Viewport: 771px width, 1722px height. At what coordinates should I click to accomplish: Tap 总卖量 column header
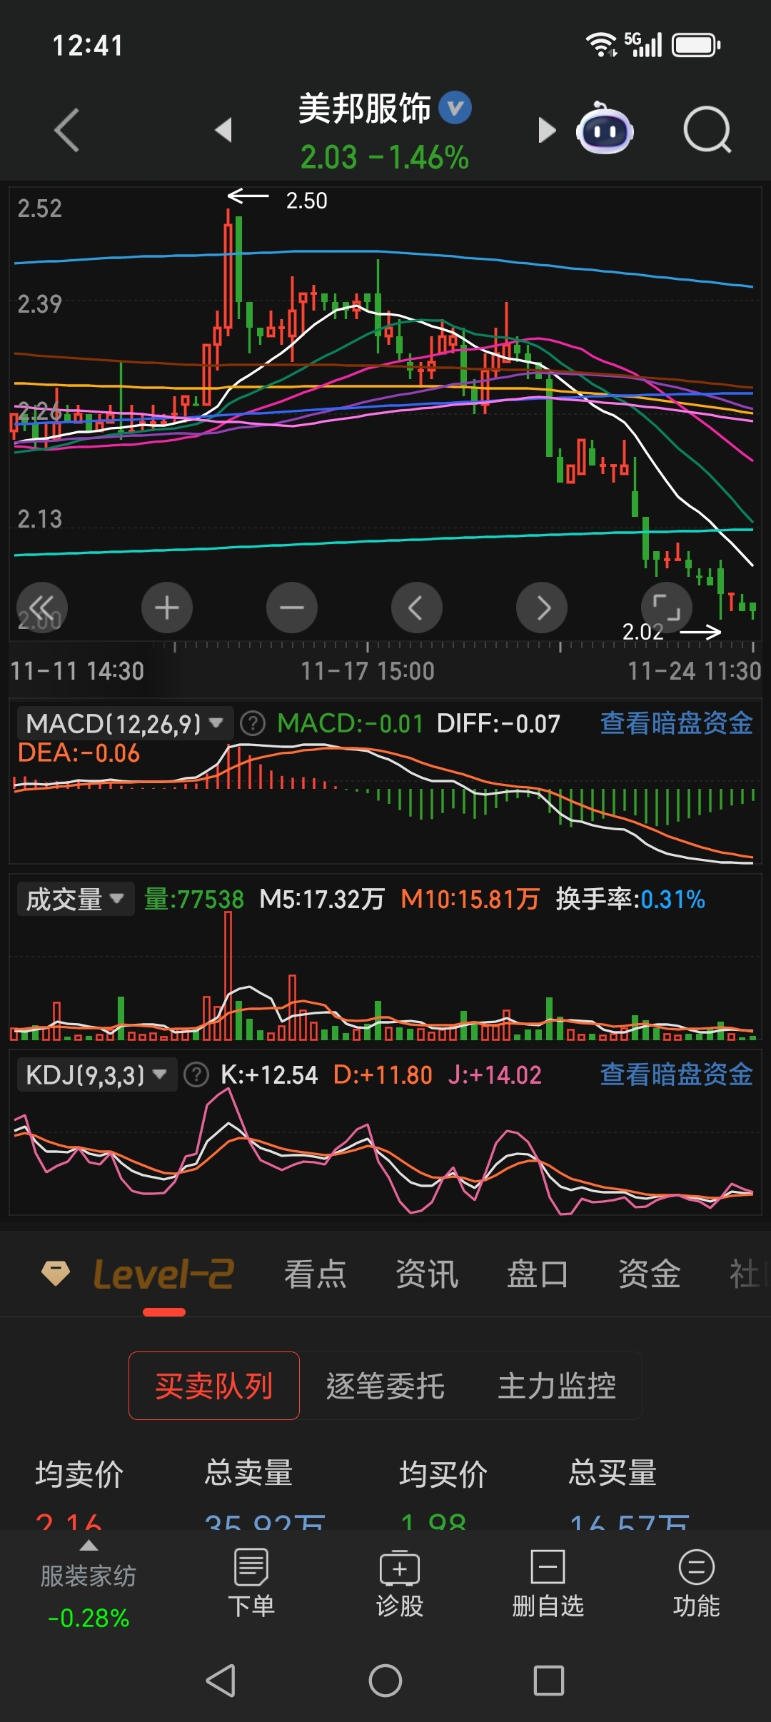[249, 1473]
